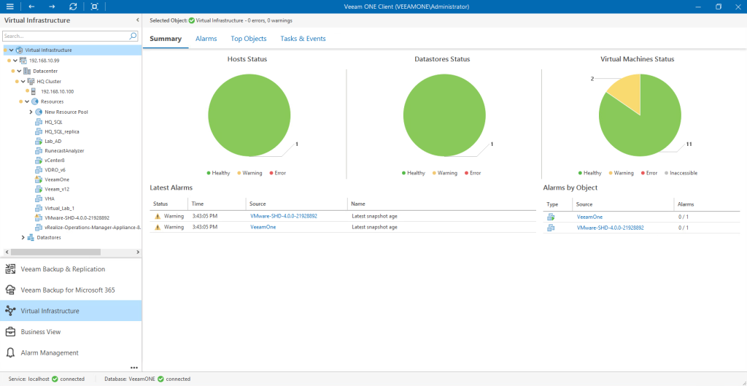
Task: Collapse the Datacenter tree node
Action: coord(19,71)
